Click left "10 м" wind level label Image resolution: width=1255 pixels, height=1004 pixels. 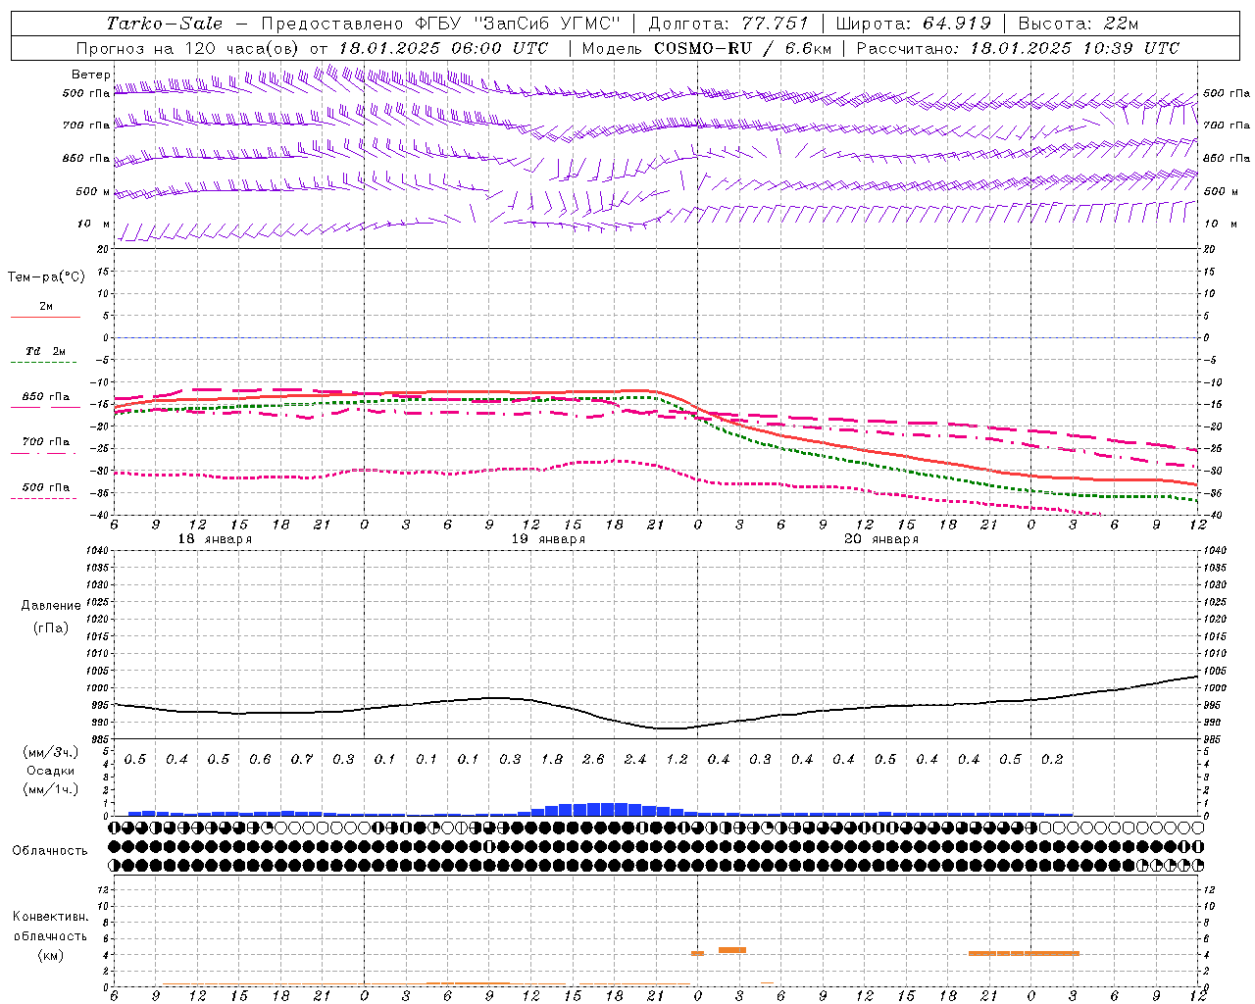pos(94,224)
